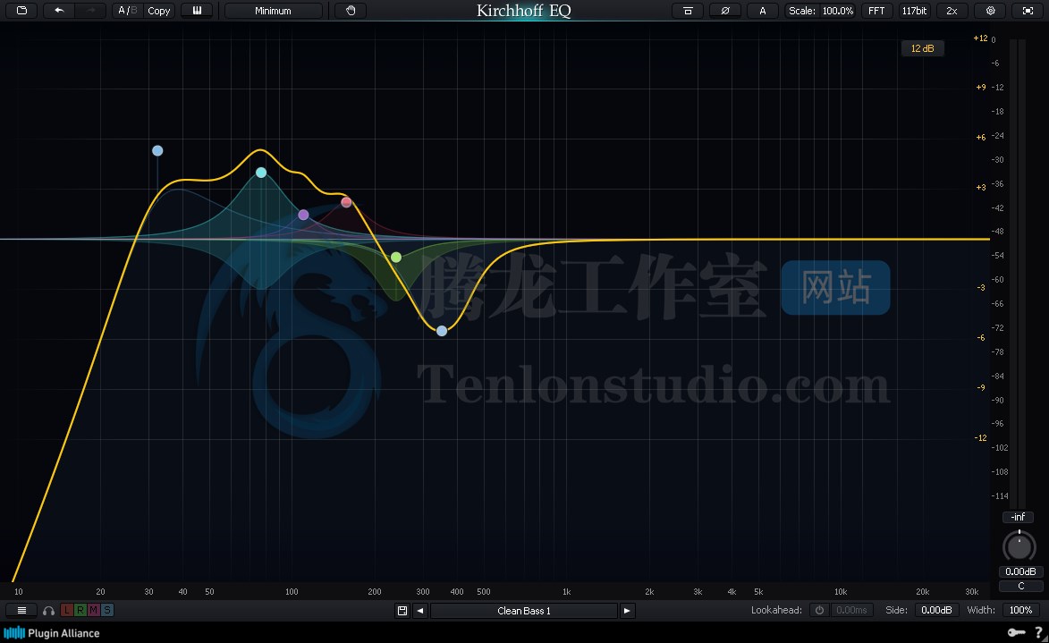Viewport: 1049px width, 643px height.
Task: Open the Minimum phase mode dropdown
Action: coord(273,11)
